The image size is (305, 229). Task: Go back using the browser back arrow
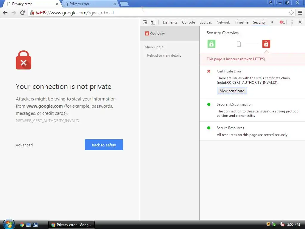pos(5,13)
